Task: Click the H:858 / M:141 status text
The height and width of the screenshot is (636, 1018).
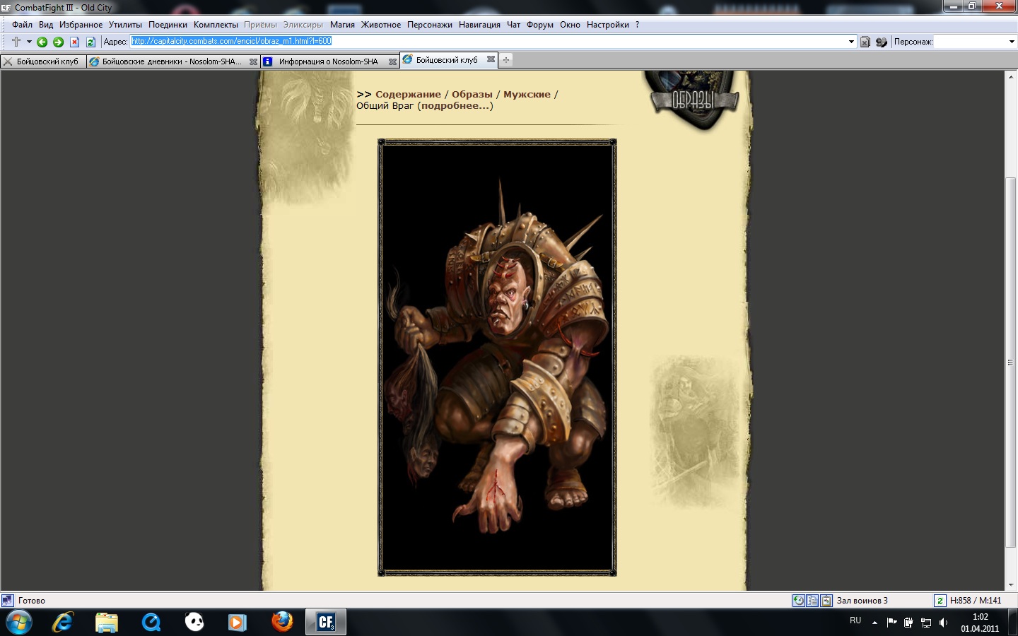Action: (976, 601)
